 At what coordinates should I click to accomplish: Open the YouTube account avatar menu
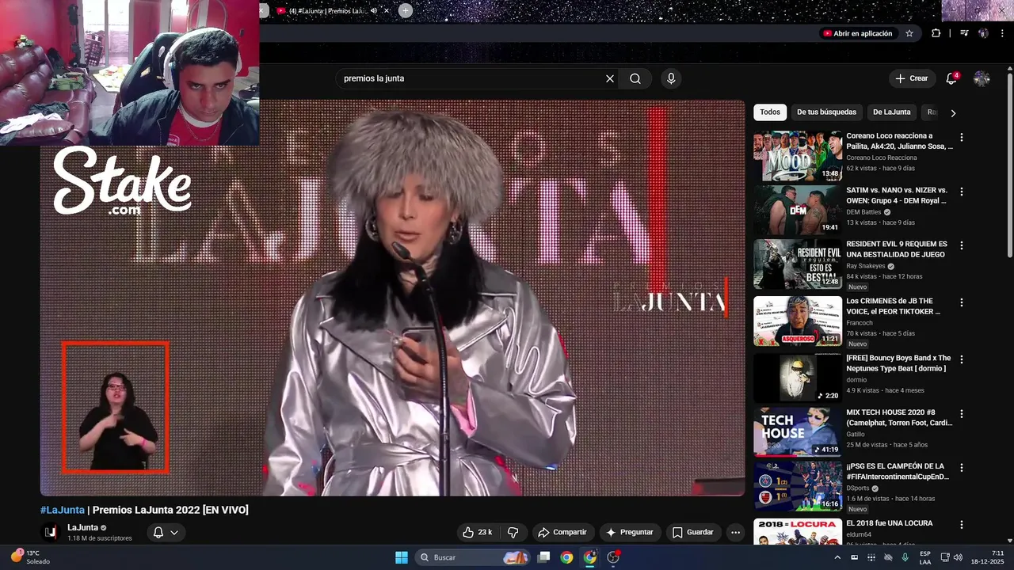[982, 78]
